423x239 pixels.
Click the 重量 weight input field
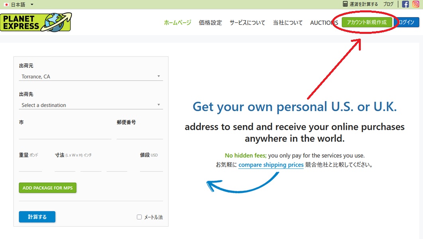(30, 167)
